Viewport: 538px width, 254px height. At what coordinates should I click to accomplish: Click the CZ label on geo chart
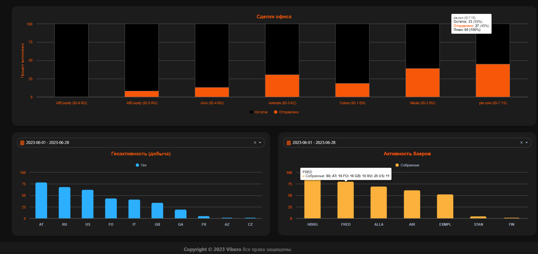(x=250, y=224)
